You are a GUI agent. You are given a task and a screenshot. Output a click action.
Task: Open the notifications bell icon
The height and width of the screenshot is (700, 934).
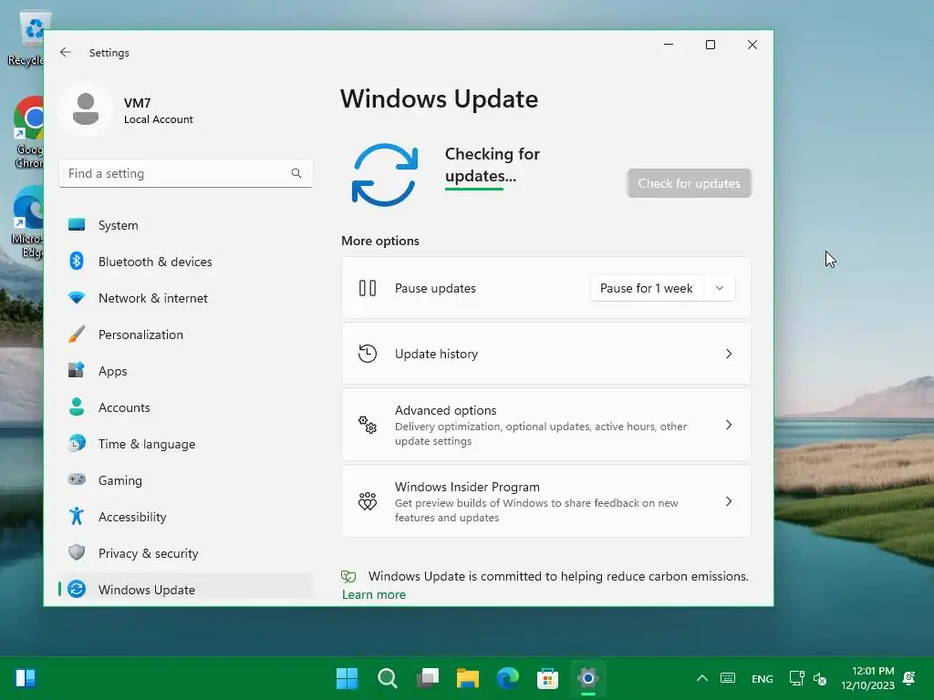tap(909, 678)
